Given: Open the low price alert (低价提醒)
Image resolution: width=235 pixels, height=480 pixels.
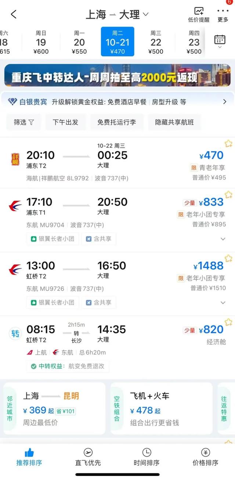Looking at the screenshot, I should tap(199, 15).
